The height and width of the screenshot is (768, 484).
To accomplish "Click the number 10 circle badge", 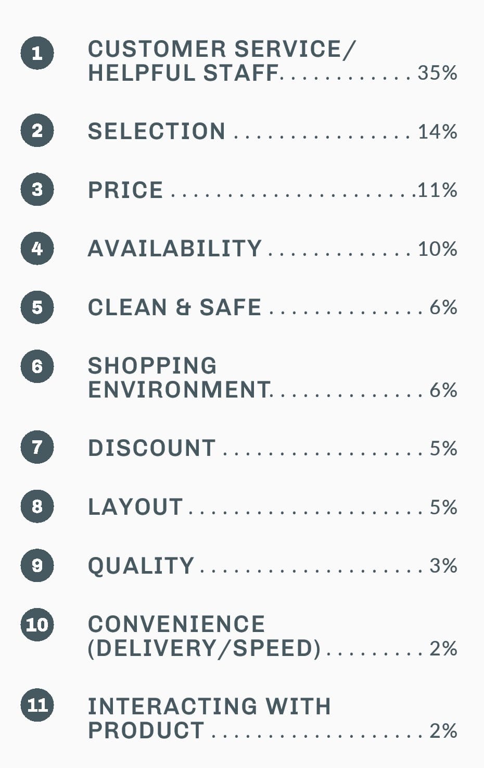I will pos(37,624).
